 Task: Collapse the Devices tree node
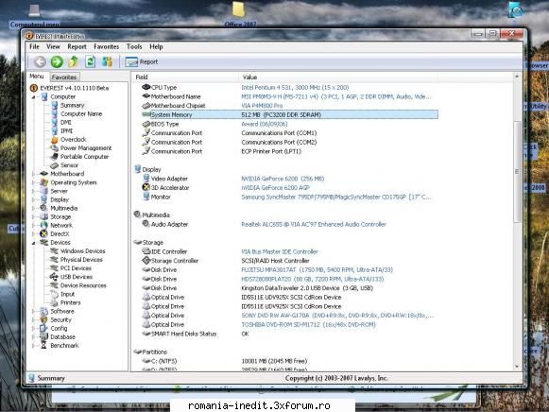pyautogui.click(x=34, y=243)
